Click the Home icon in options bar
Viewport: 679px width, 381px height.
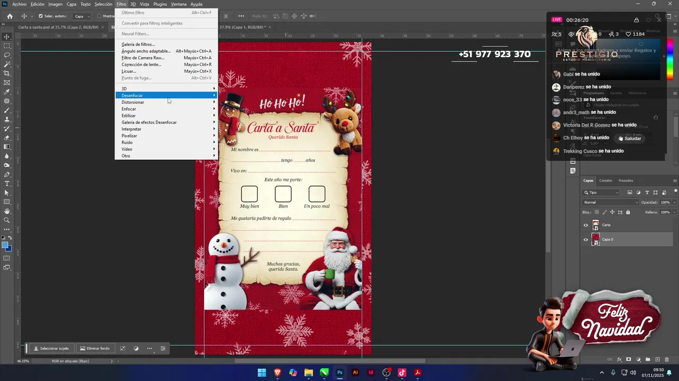10,16
